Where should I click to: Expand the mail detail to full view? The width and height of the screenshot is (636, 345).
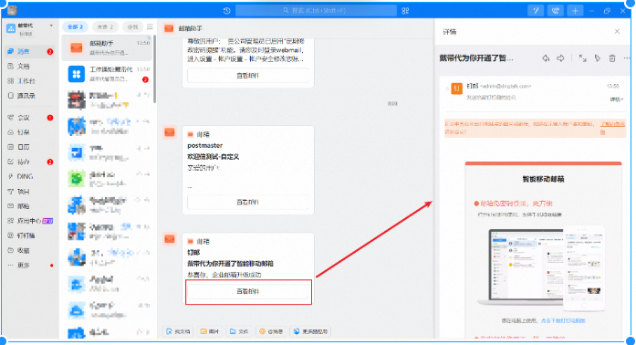582,58
